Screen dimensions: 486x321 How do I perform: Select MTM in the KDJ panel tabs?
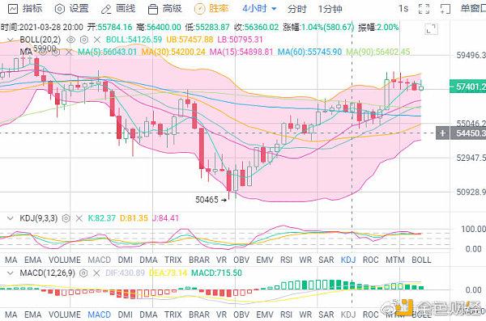tap(395, 260)
